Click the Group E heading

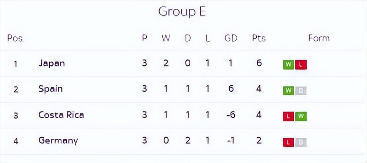coord(182,11)
